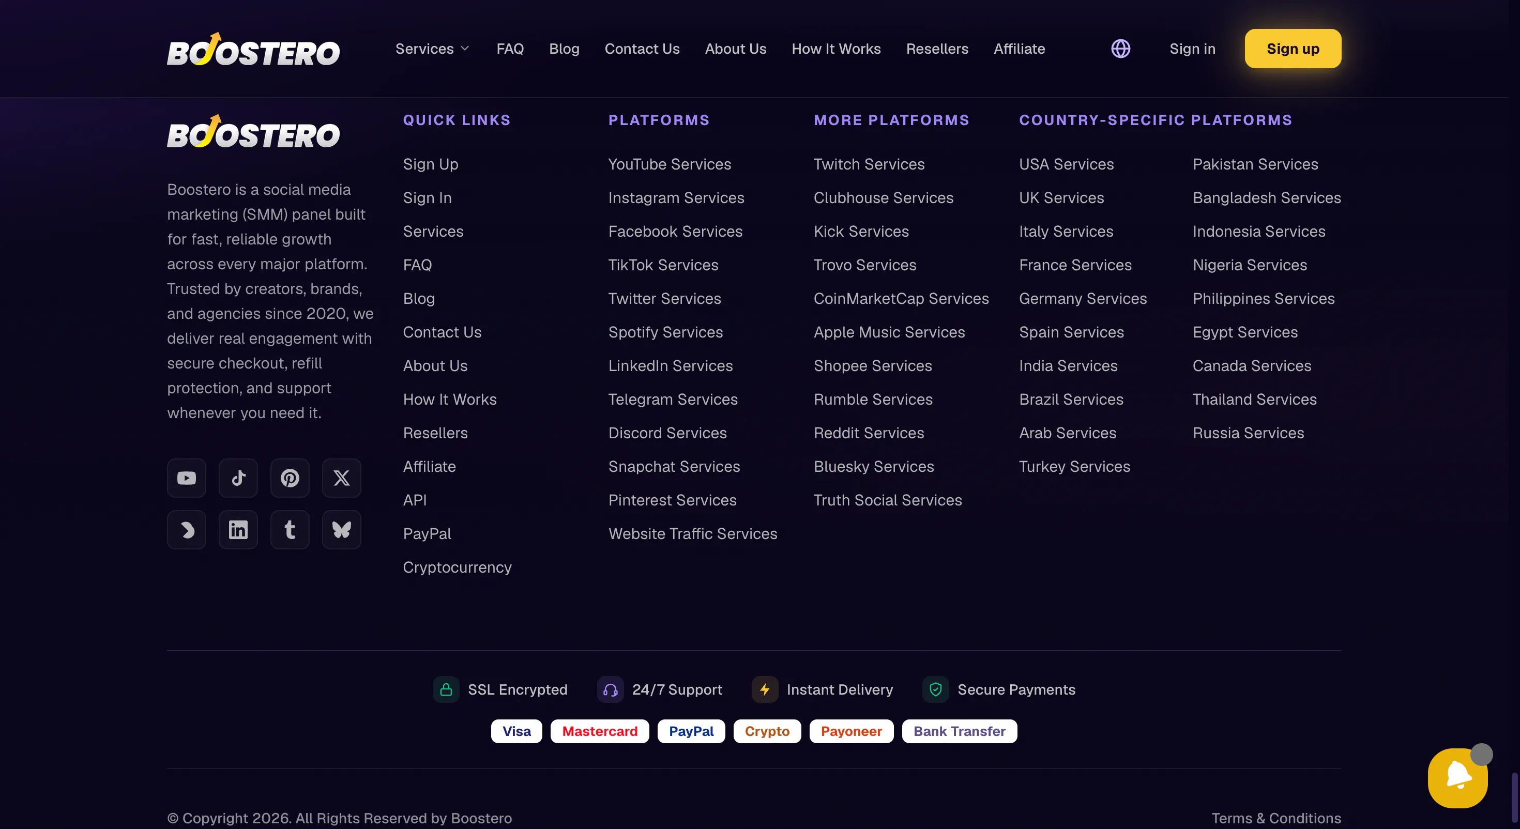Image resolution: width=1520 pixels, height=829 pixels.
Task: Click the 24/7 Support headset icon
Action: (x=610, y=689)
